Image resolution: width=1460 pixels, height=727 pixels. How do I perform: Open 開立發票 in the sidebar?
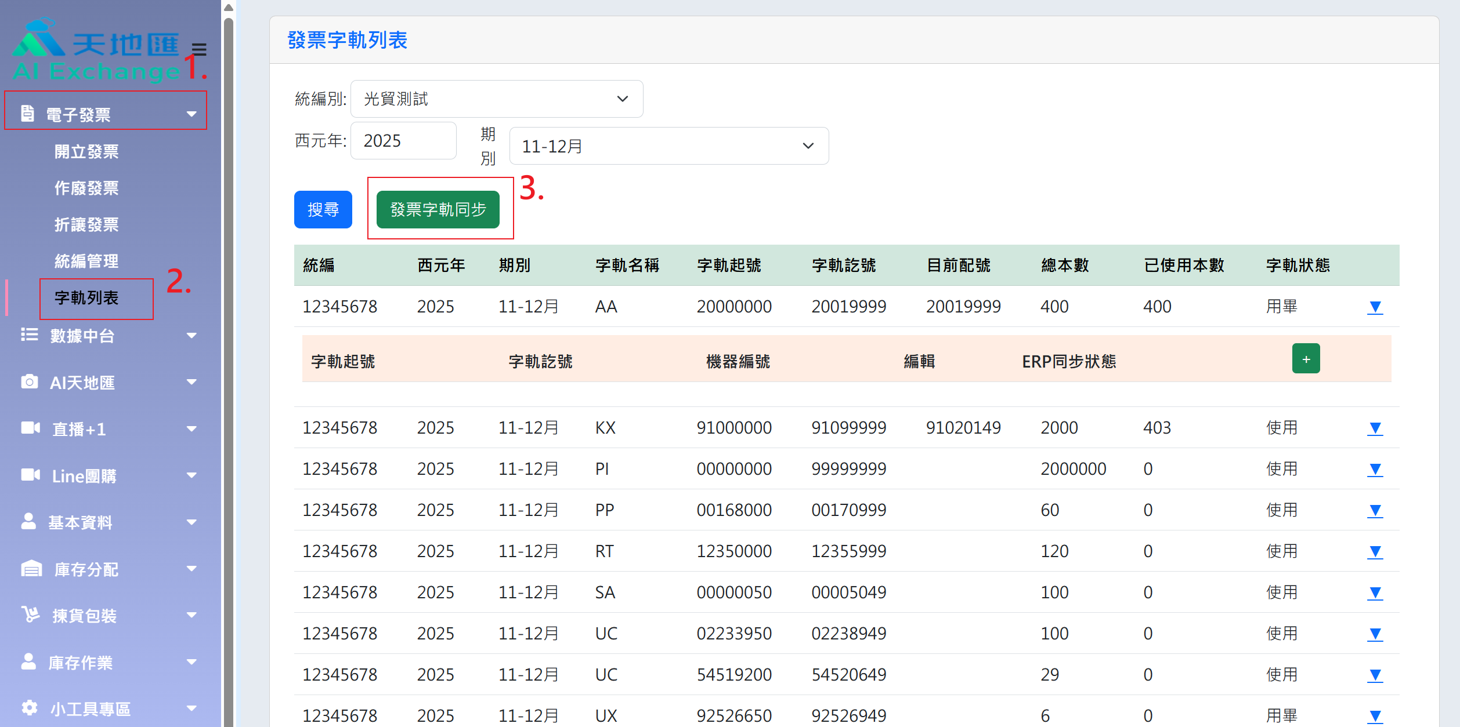click(x=86, y=152)
